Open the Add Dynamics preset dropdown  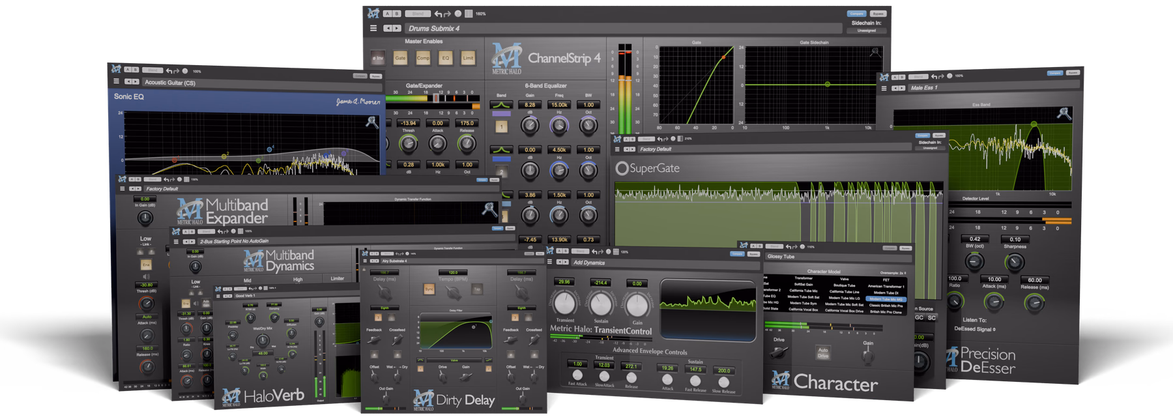coord(665,263)
